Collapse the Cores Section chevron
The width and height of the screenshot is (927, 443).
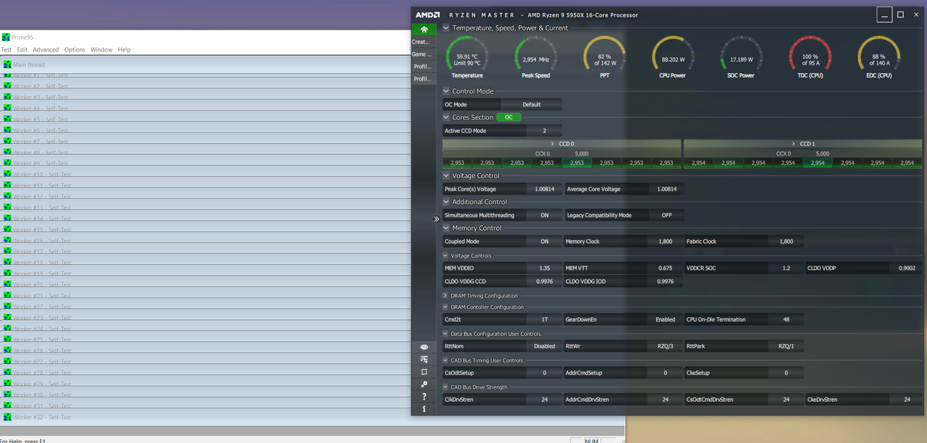tap(446, 117)
